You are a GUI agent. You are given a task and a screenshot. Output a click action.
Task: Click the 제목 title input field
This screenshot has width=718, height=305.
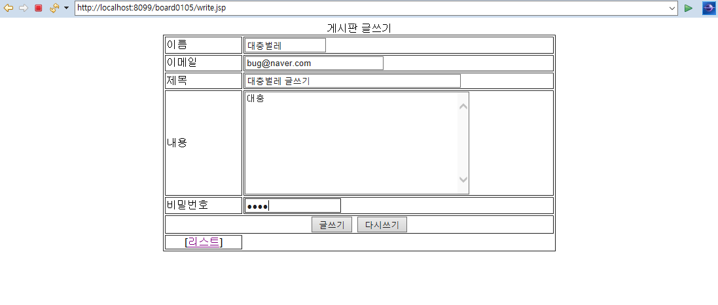tap(353, 81)
